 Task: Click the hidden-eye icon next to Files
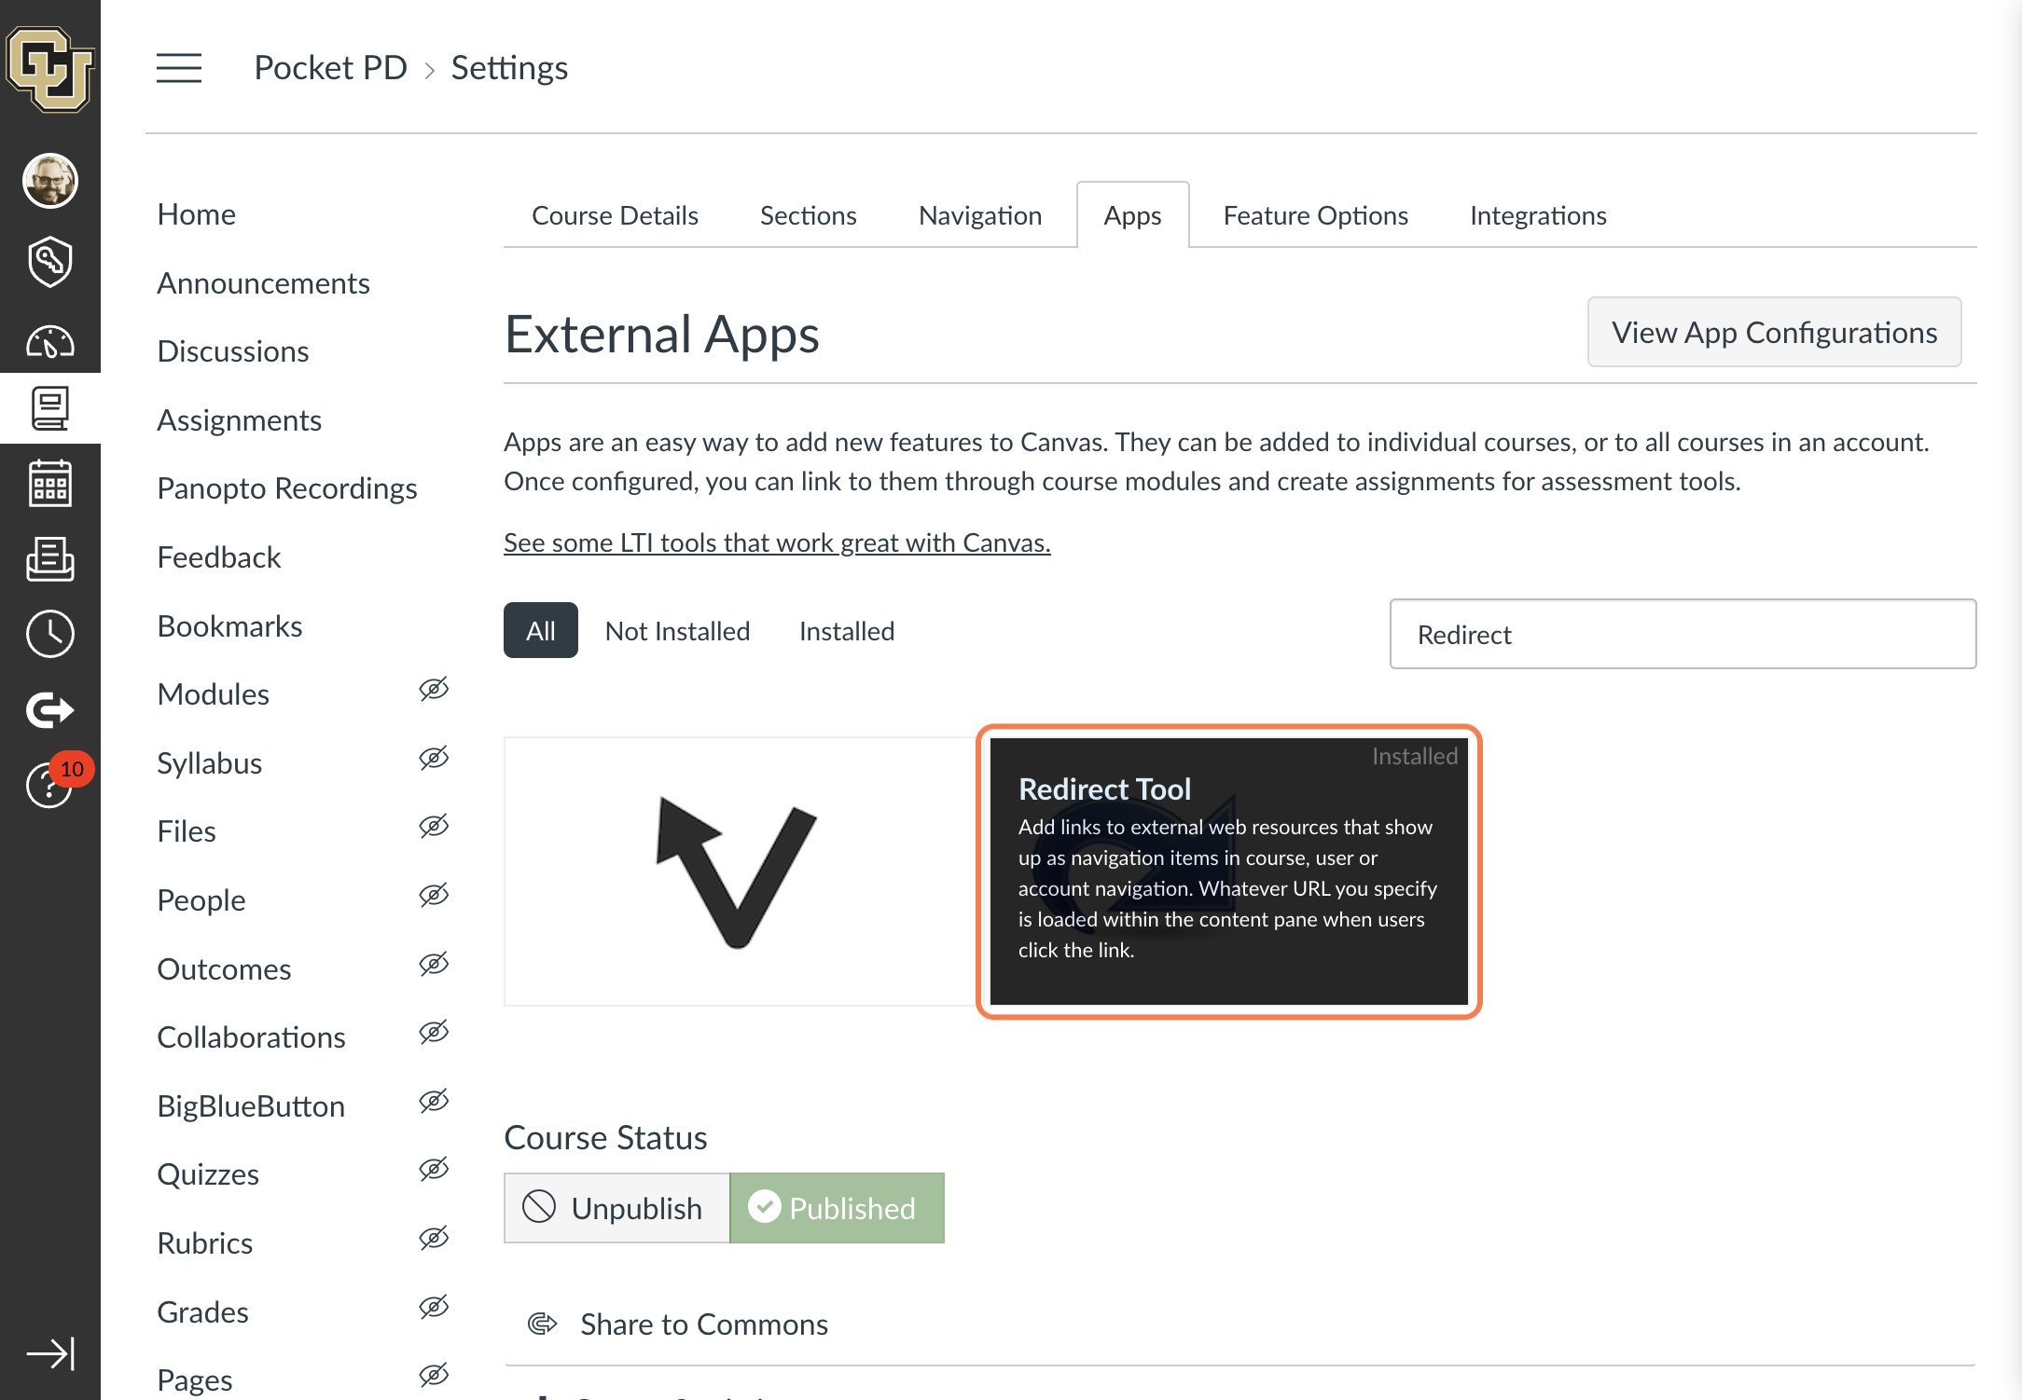click(x=434, y=827)
